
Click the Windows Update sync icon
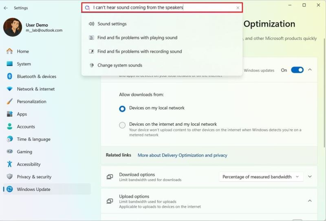[x=10, y=189]
